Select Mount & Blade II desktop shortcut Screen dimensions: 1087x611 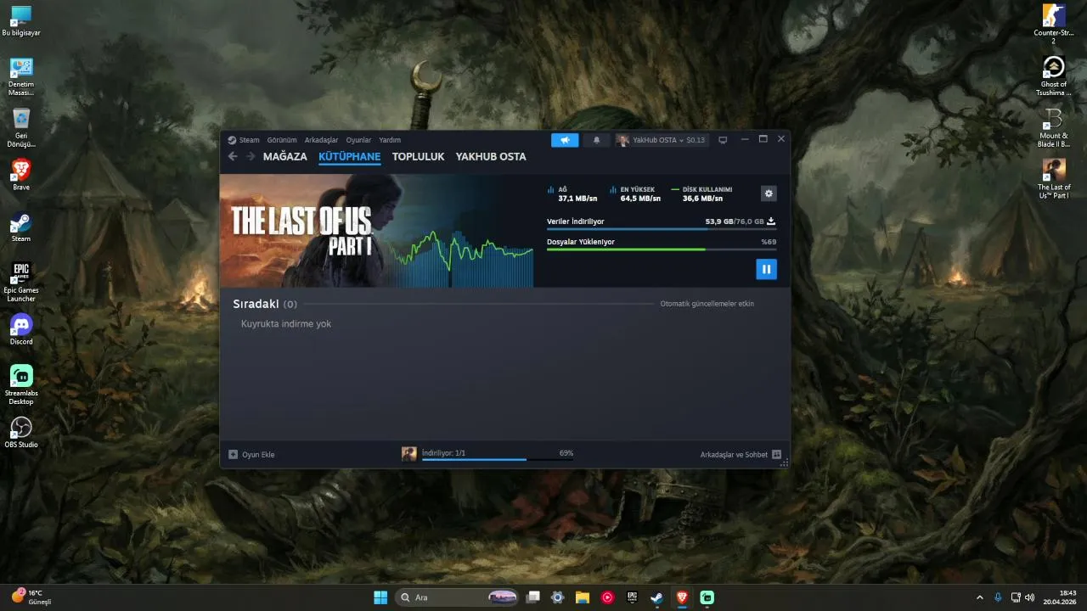1054,128
